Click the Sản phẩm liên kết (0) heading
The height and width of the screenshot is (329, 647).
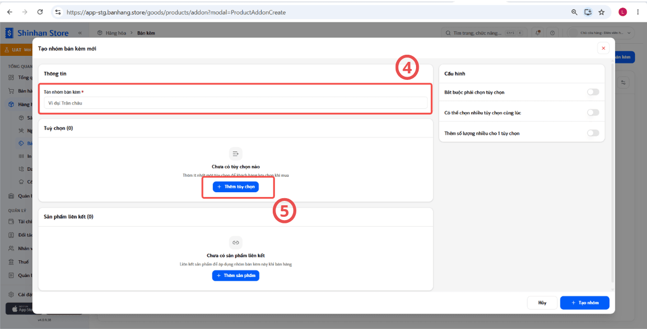(x=69, y=216)
